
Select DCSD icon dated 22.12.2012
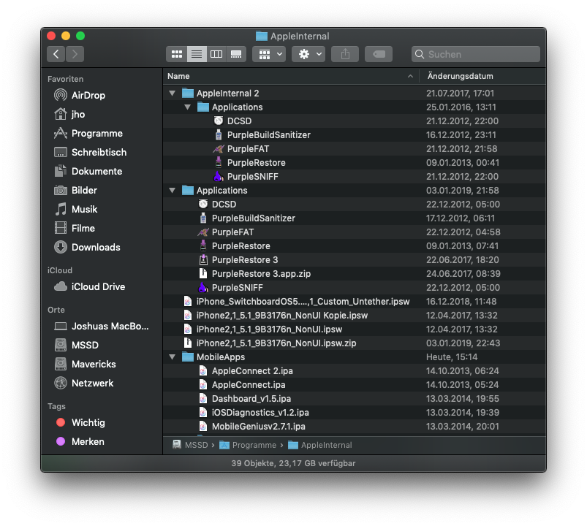click(x=203, y=204)
